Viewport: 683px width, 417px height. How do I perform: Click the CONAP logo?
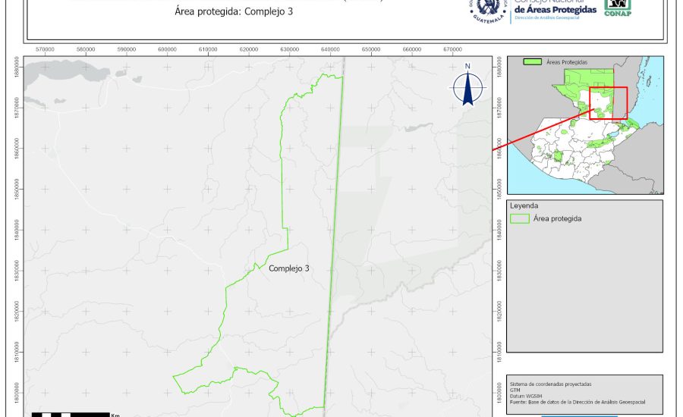point(617,8)
